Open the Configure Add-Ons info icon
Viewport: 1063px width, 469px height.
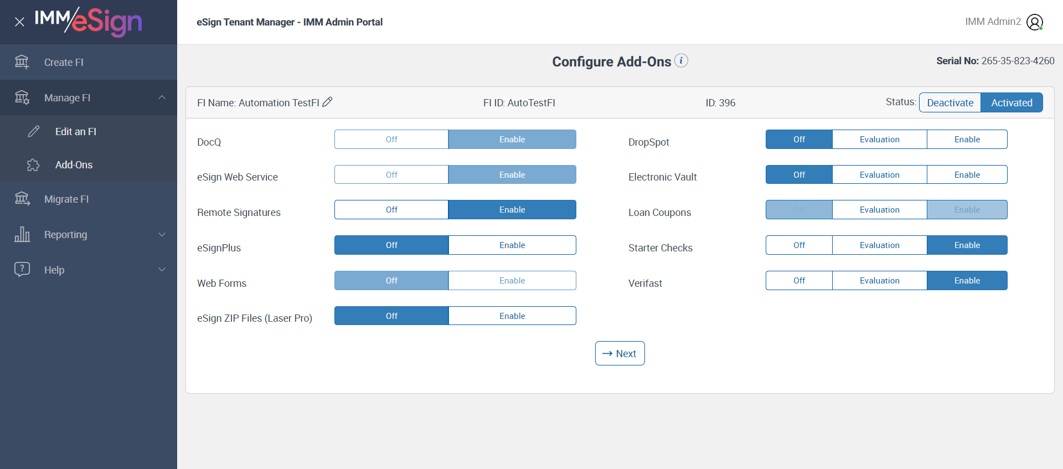click(x=682, y=60)
